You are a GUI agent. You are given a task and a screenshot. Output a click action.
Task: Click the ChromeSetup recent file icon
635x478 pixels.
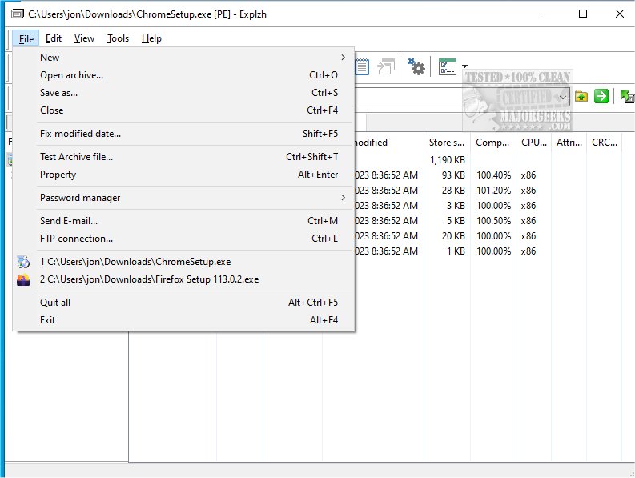[x=23, y=262]
